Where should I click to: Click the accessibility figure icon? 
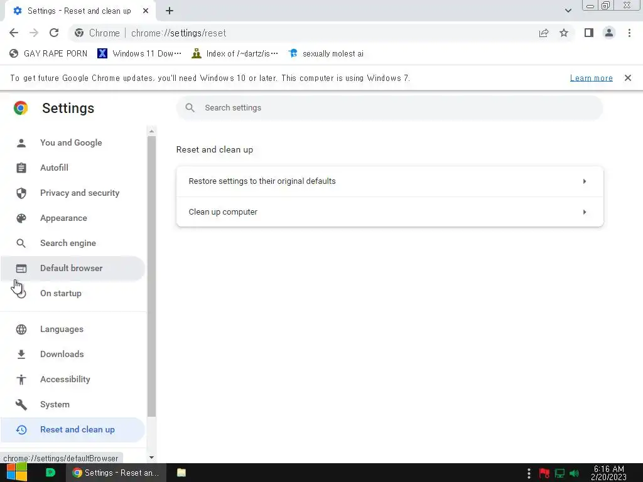pos(21,380)
